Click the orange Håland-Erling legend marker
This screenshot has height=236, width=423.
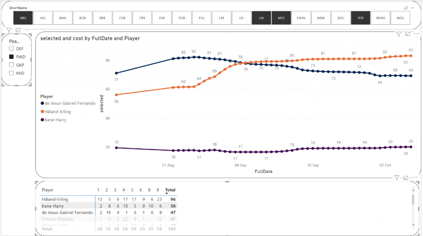[43, 112]
